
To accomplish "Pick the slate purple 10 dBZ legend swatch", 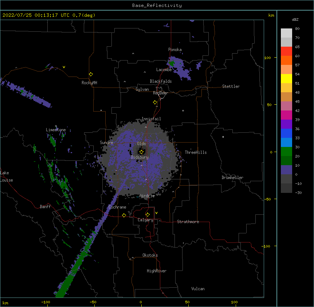I will [286, 170].
